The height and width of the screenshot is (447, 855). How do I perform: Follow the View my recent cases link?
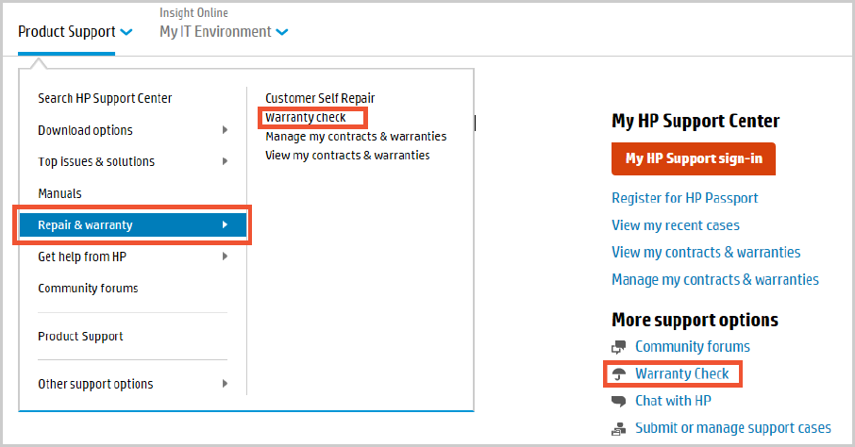pyautogui.click(x=676, y=225)
